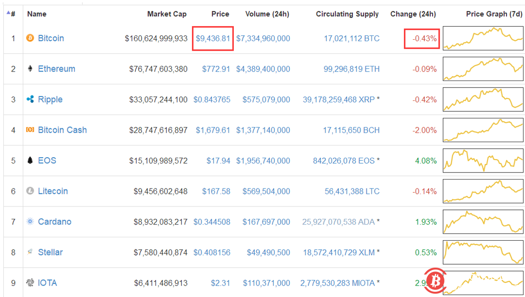Viewport: 525px width, 297px height.
Task: Click the Bitcoin Cash logo icon
Action: point(30,130)
